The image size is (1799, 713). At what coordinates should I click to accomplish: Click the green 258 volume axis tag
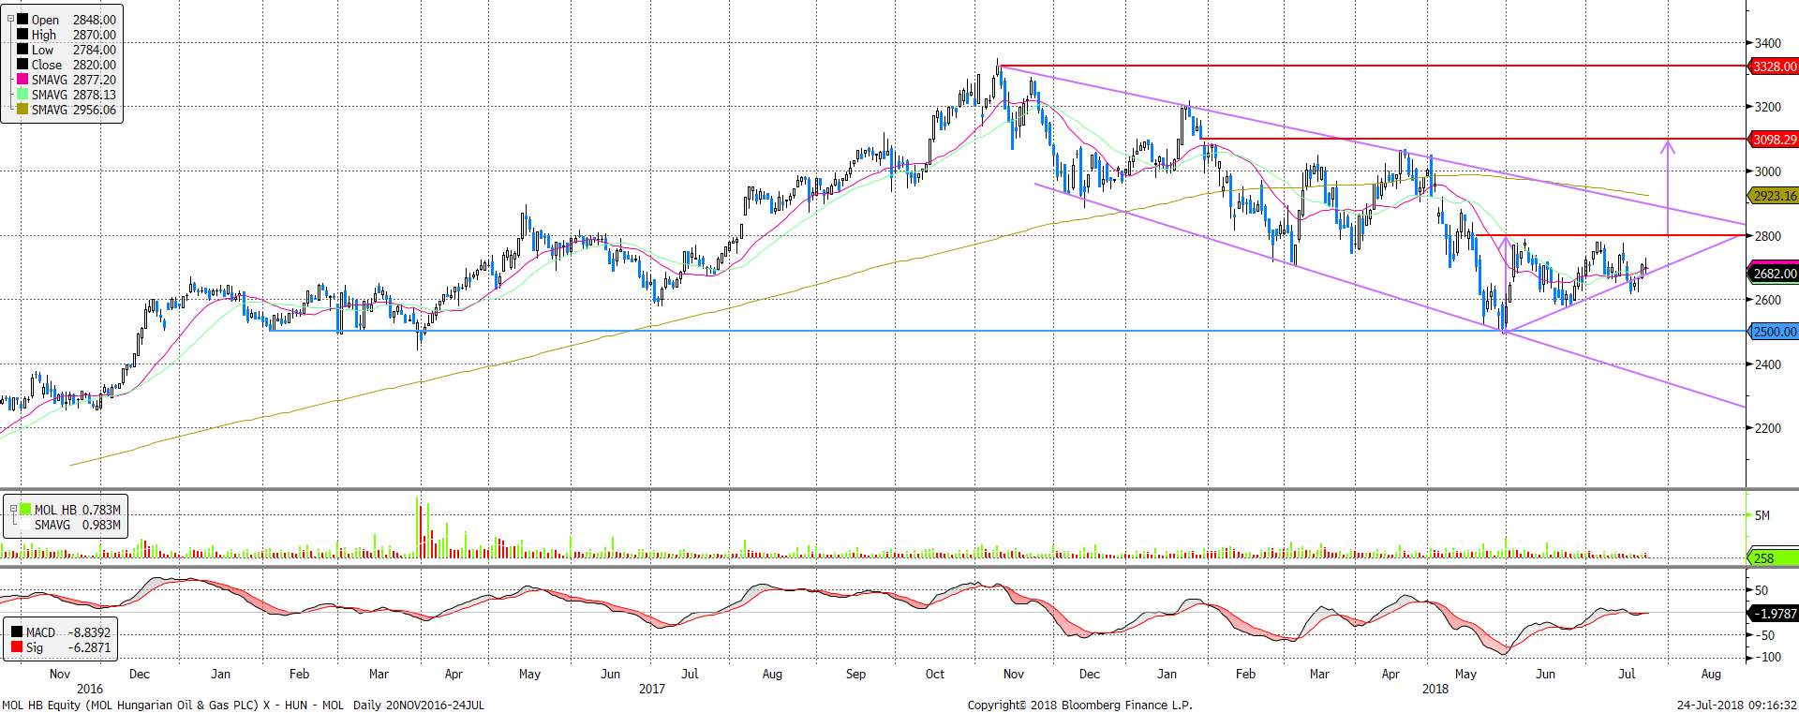click(x=1774, y=557)
